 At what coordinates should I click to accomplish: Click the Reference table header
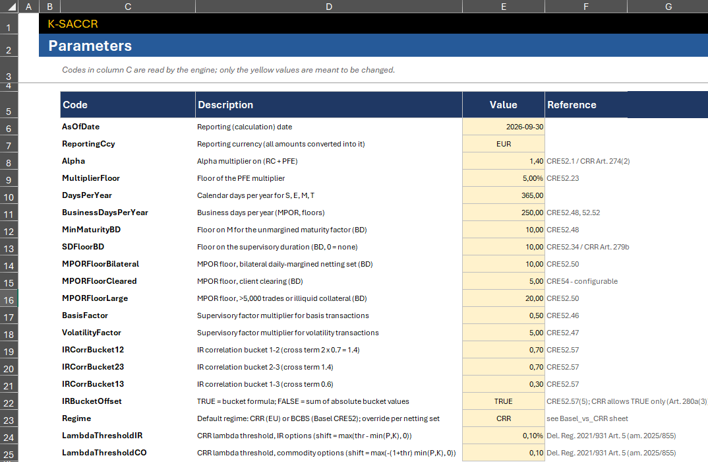tap(585, 105)
